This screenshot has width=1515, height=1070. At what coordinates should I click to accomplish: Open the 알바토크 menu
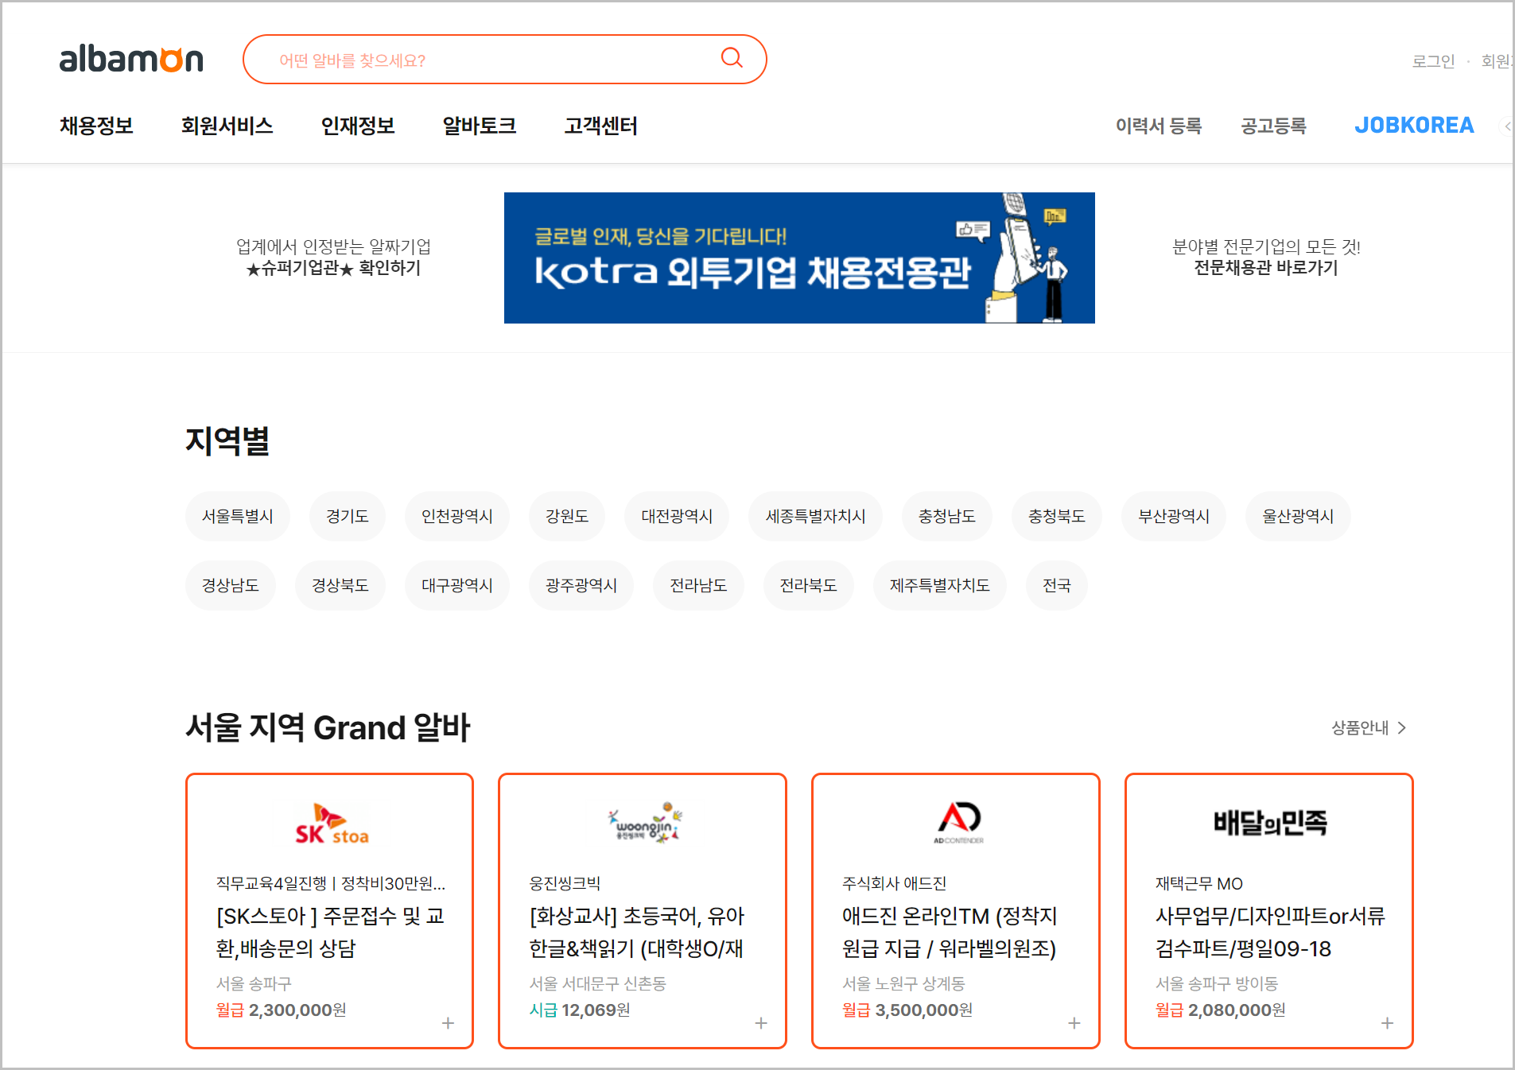click(x=480, y=126)
